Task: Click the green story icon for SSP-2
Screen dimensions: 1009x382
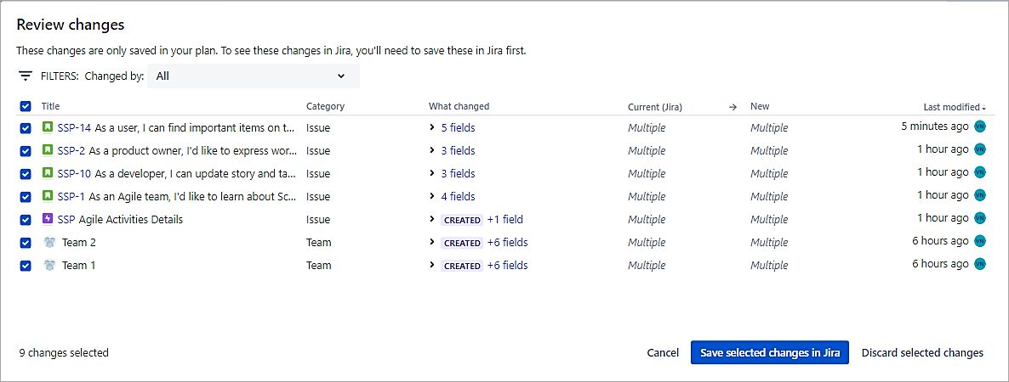Action: tap(48, 150)
